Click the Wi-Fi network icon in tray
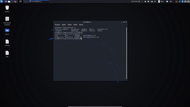Screen dimensions: 190x107 pyautogui.click(x=167, y=1)
